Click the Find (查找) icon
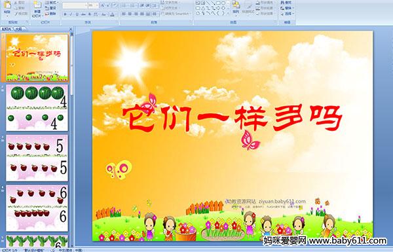This screenshot has width=393, height=252. tap(286, 3)
